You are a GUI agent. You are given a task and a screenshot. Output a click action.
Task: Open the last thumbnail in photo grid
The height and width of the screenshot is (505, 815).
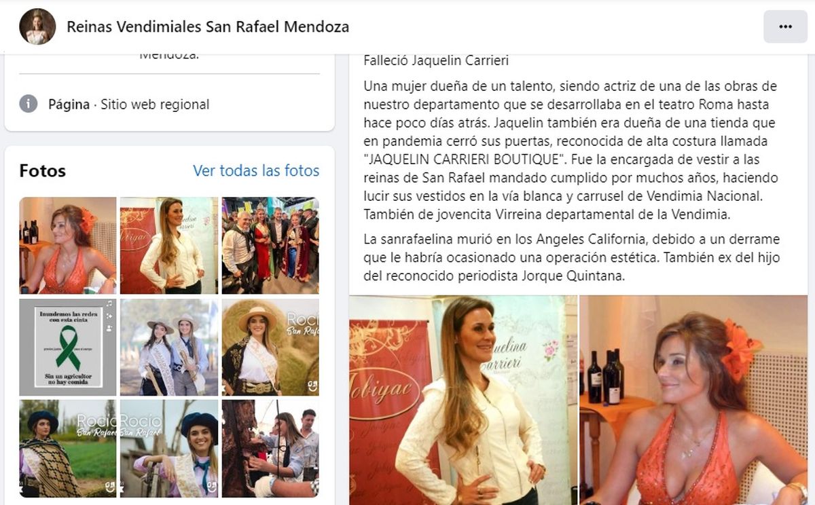[x=270, y=449]
